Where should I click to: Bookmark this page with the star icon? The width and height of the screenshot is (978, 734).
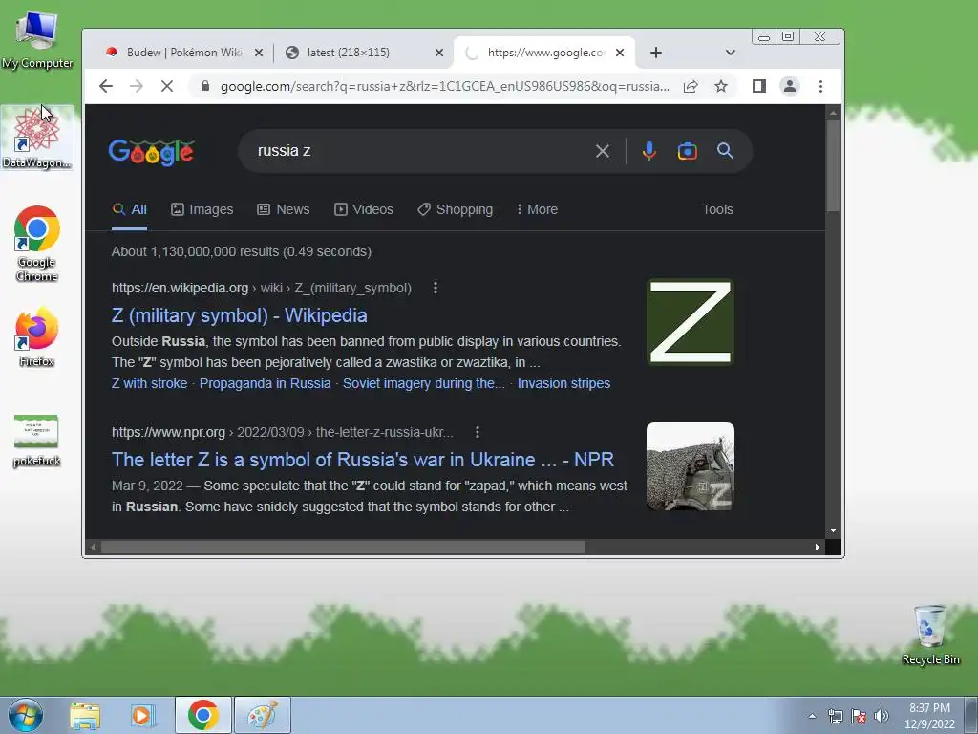point(721,86)
